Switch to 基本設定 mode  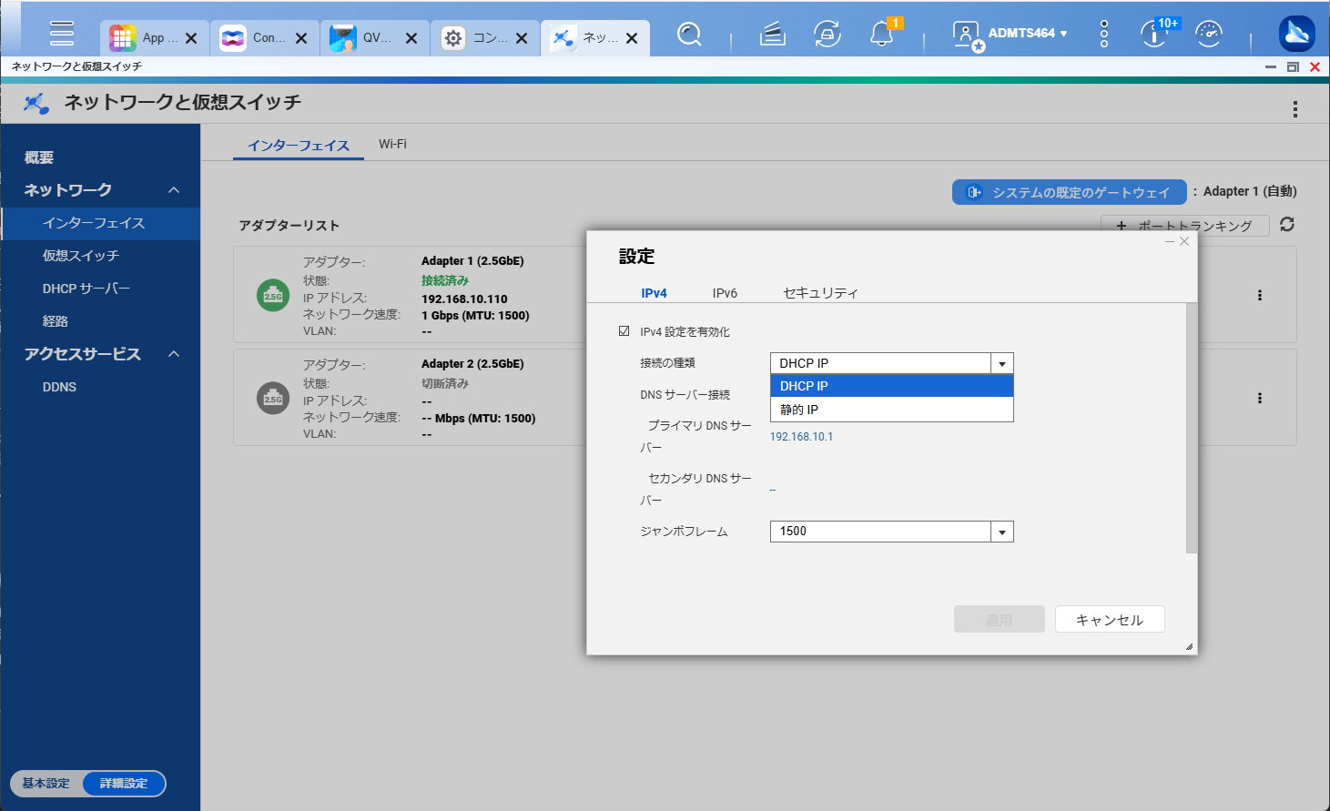tap(46, 784)
